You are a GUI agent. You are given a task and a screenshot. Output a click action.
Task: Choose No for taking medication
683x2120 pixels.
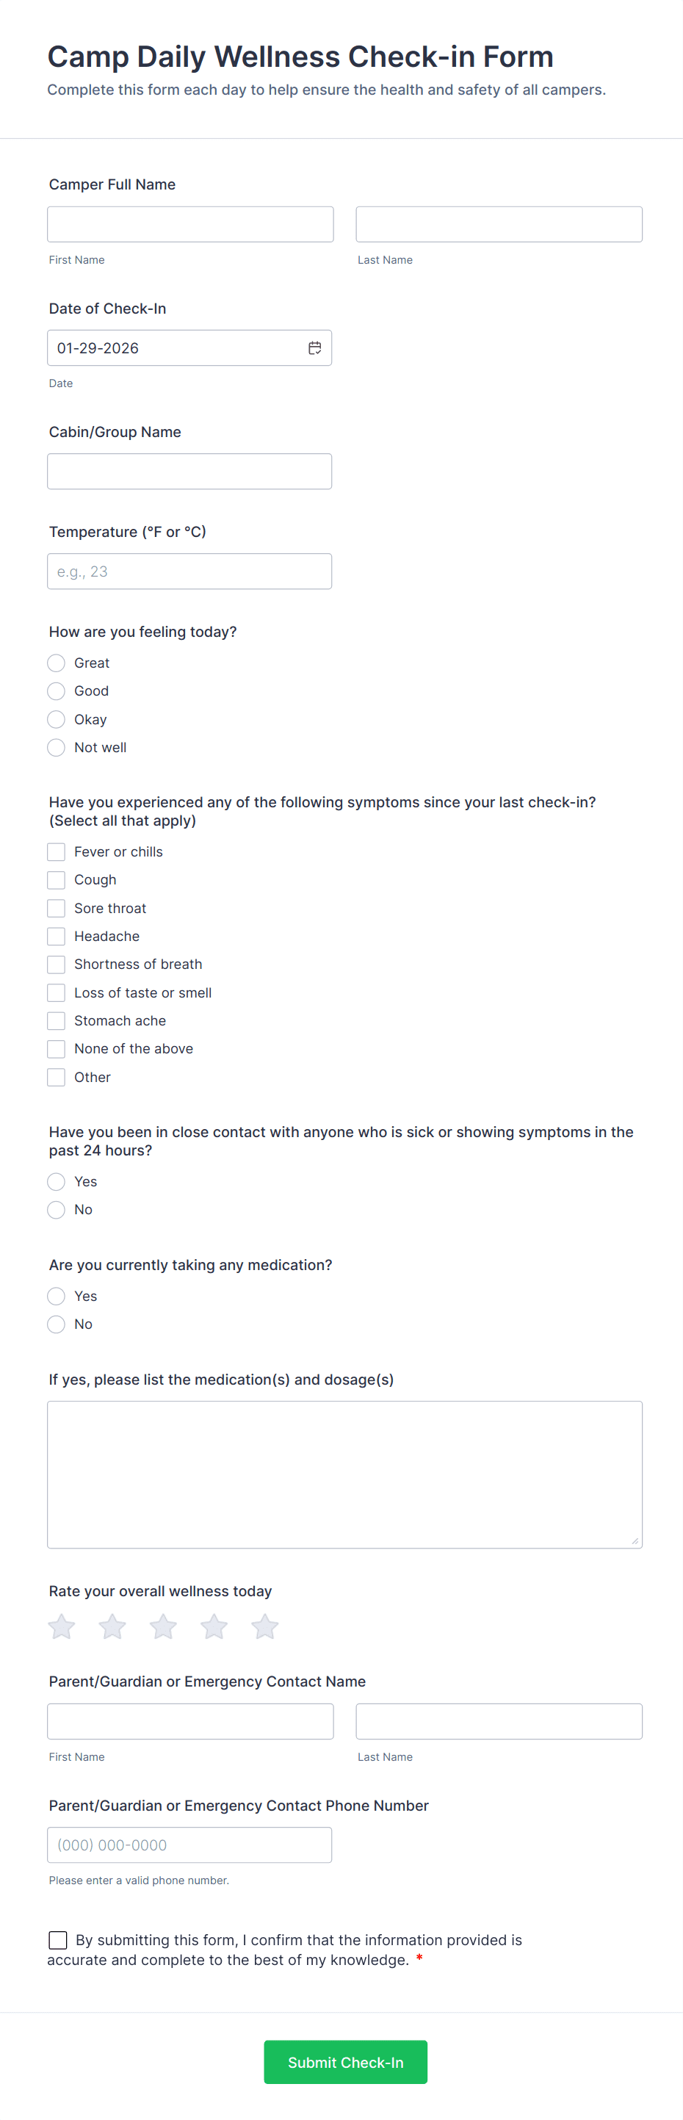pyautogui.click(x=56, y=1324)
